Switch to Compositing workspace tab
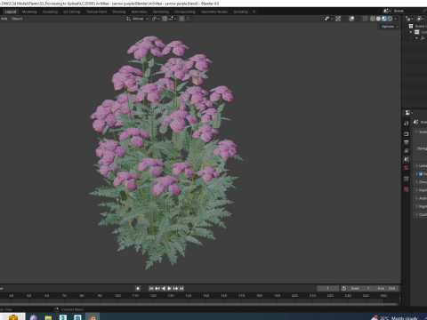 [x=185, y=12]
